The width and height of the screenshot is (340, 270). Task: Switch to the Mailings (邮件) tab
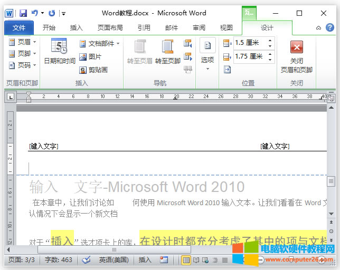[x=172, y=28]
